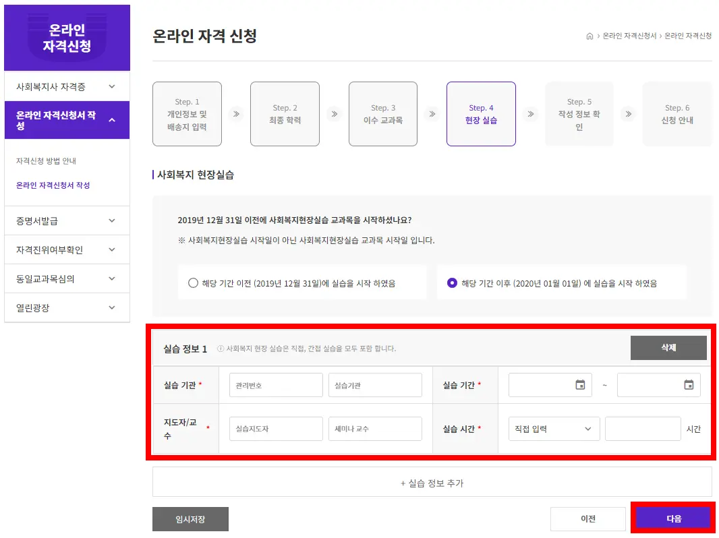Expand 사회복지사 자격증 sidebar menu
Screen dimensions: 719x538
coord(67,86)
